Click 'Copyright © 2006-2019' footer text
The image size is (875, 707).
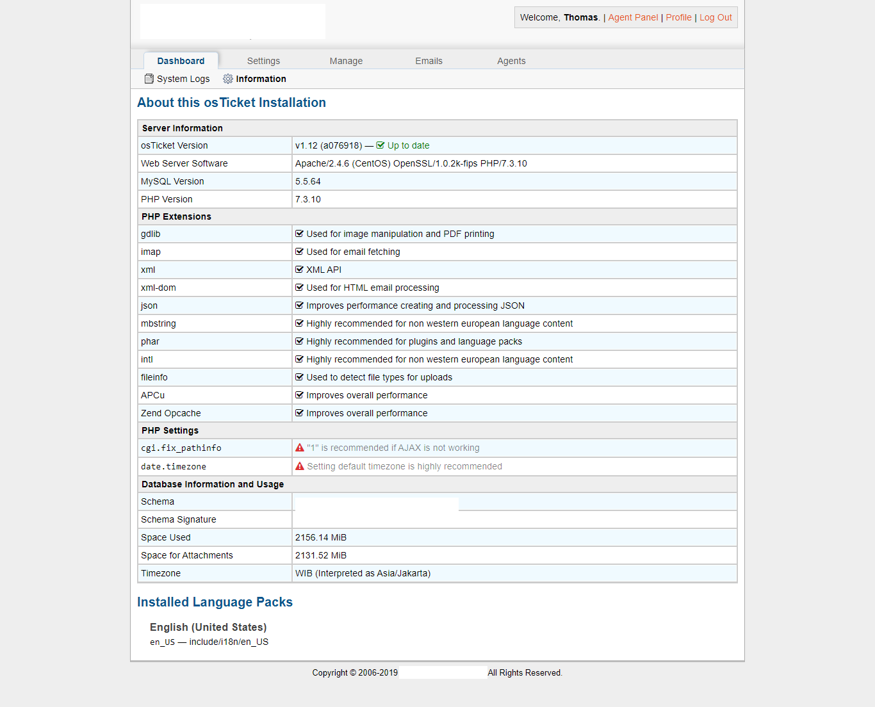tap(355, 672)
